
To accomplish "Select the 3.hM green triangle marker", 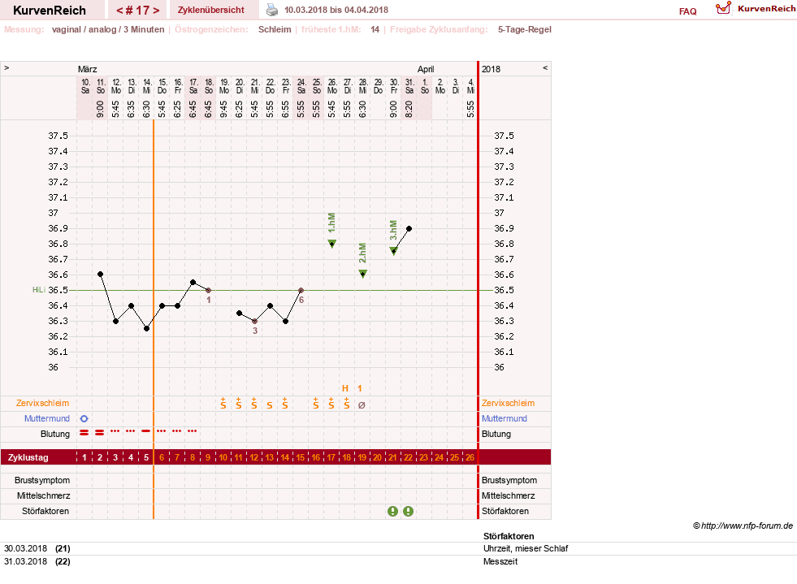I will (393, 251).
